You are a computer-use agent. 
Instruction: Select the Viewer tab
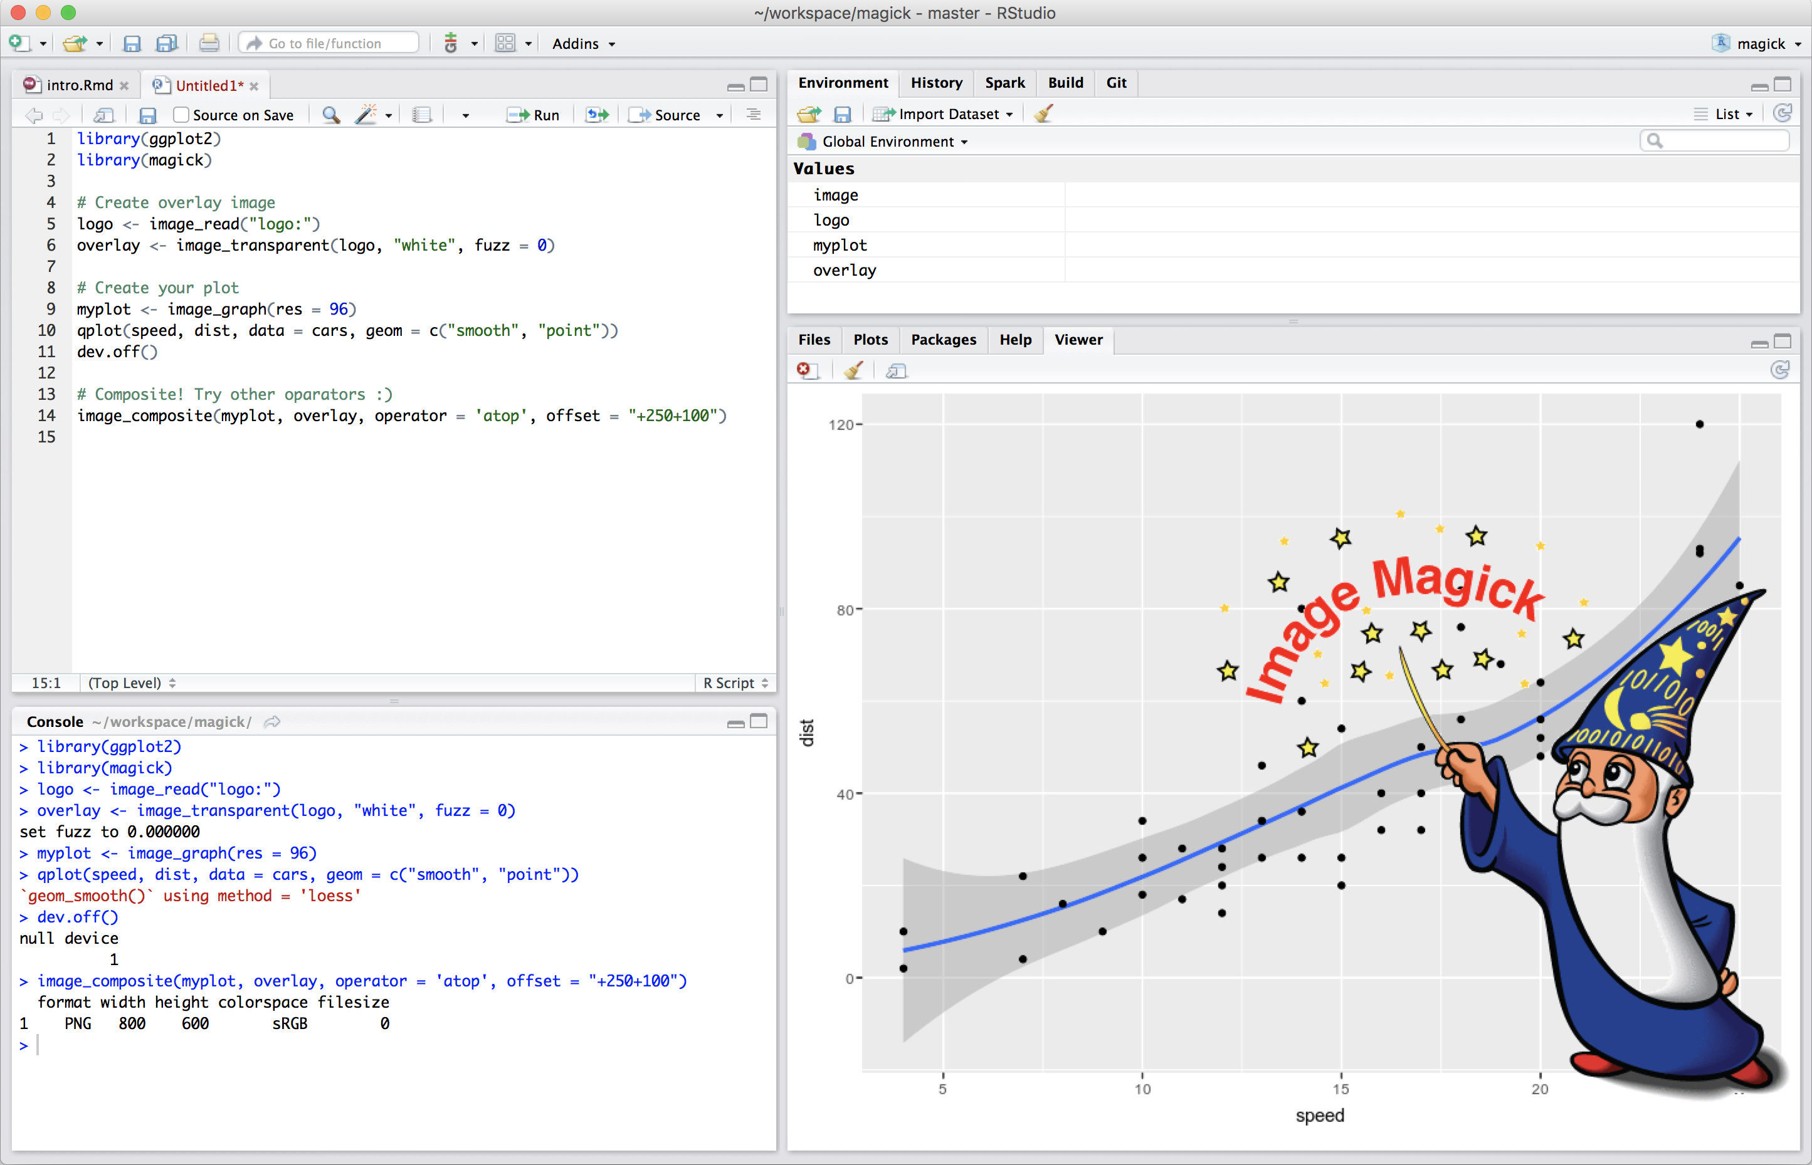tap(1078, 340)
